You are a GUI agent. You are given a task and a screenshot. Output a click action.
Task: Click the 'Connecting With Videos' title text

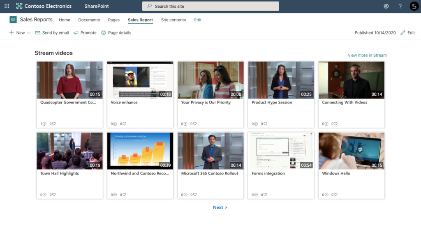[345, 102]
